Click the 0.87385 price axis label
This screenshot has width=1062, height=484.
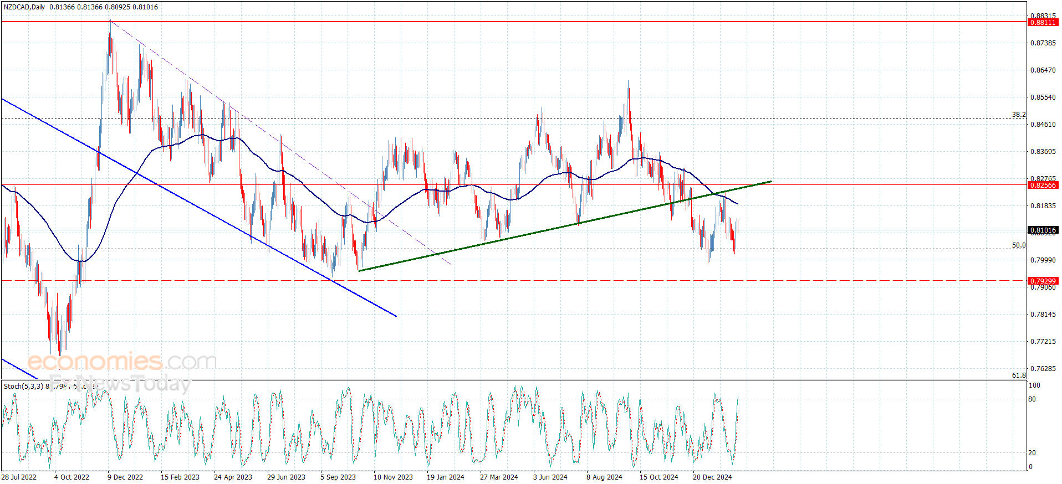pyautogui.click(x=1043, y=43)
